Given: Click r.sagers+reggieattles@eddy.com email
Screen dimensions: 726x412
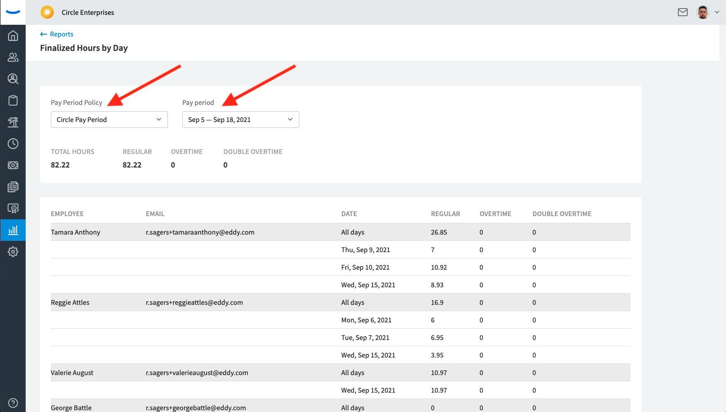Looking at the screenshot, I should [x=194, y=303].
